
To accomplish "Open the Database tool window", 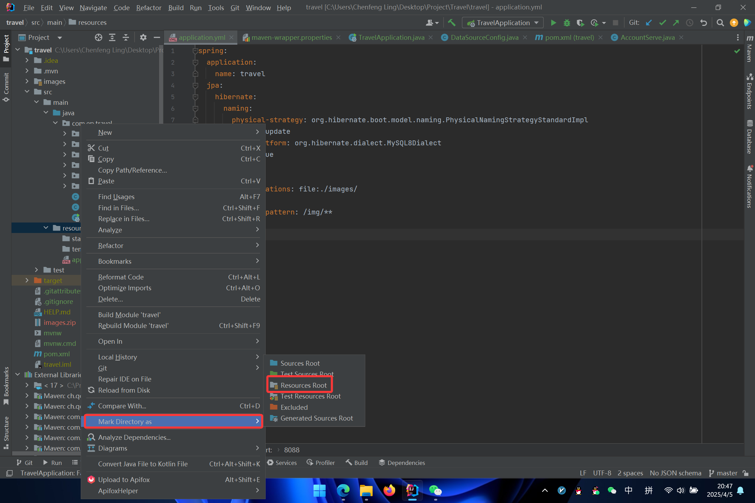I will (x=749, y=137).
